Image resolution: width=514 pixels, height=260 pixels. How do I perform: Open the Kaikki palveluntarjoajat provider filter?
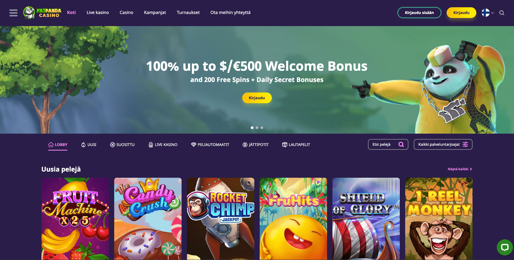tap(443, 144)
